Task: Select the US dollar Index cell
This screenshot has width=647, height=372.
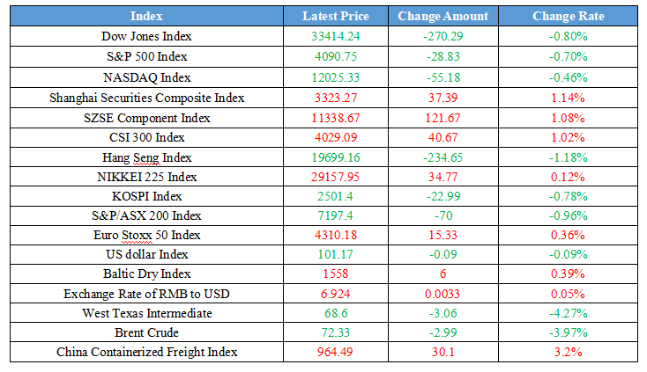Action: coord(146,255)
